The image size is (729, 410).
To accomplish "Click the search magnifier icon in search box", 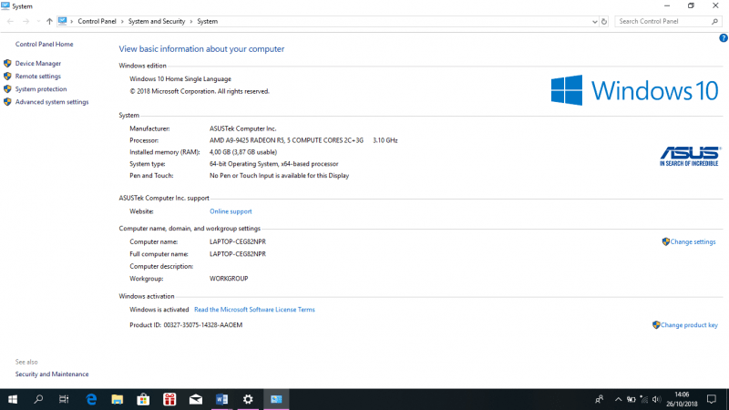I will (x=715, y=21).
